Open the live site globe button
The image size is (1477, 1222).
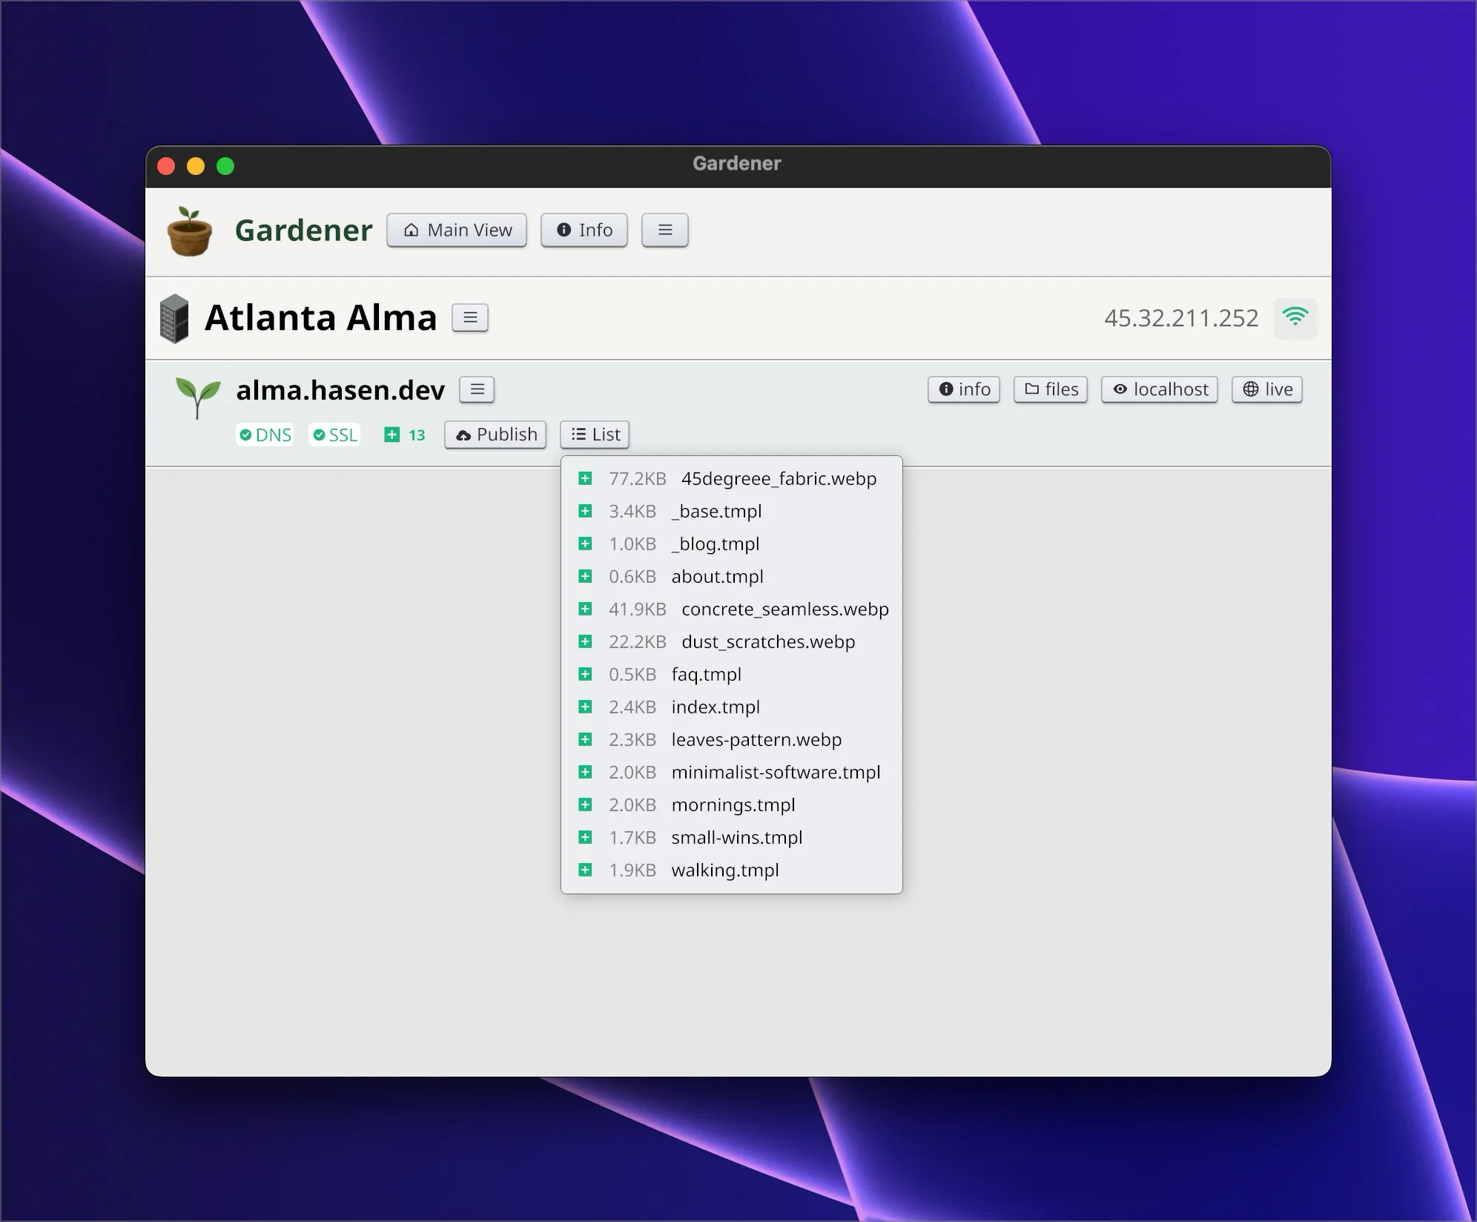tap(1267, 389)
